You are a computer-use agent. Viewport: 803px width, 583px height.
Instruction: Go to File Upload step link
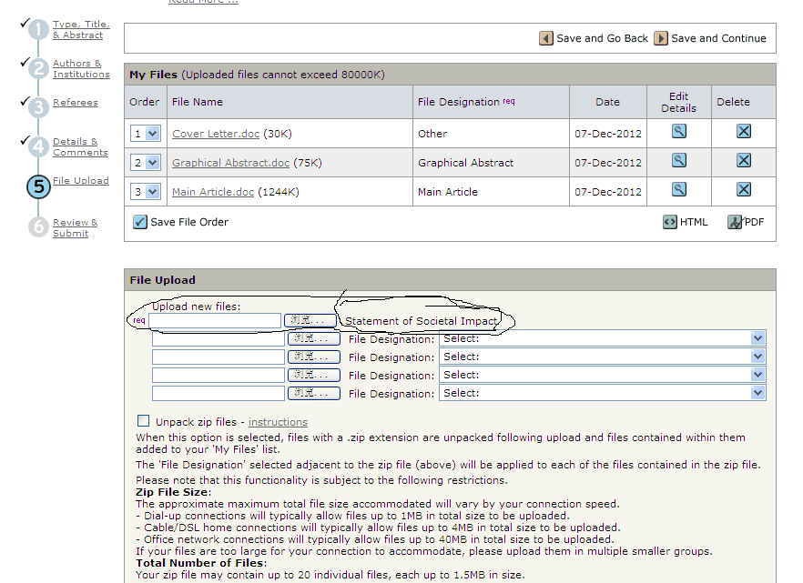click(x=81, y=180)
